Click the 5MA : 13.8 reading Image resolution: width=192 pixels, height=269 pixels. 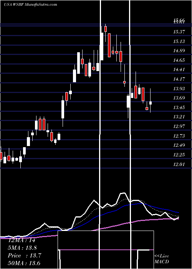click(x=22, y=248)
